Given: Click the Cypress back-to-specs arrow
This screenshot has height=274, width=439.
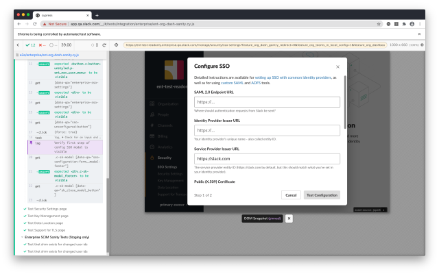Looking at the screenshot, I should 18,45.
